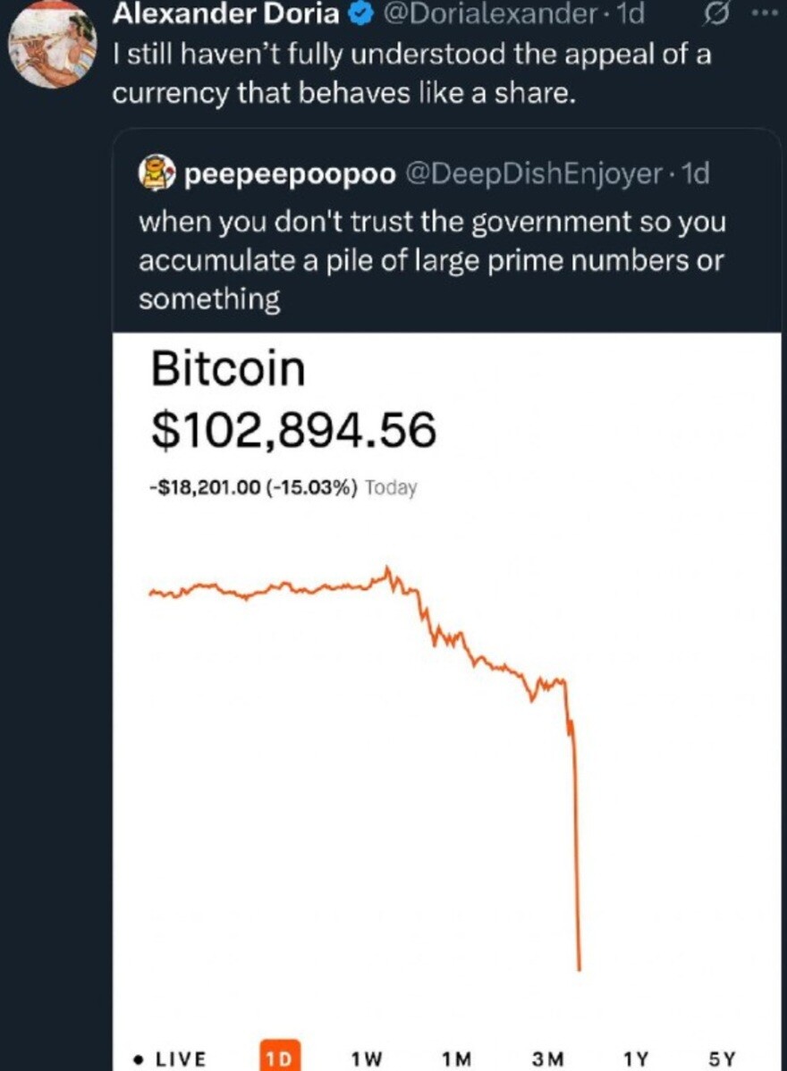787x1071 pixels.
Task: Click peepeepoopoo's small avatar icon
Action: pos(156,174)
